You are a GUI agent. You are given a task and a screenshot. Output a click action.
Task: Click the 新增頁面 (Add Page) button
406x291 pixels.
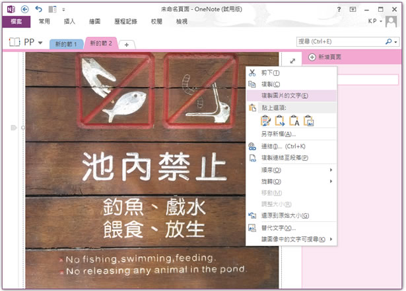point(327,59)
